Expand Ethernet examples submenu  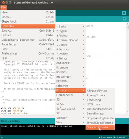point(71,86)
